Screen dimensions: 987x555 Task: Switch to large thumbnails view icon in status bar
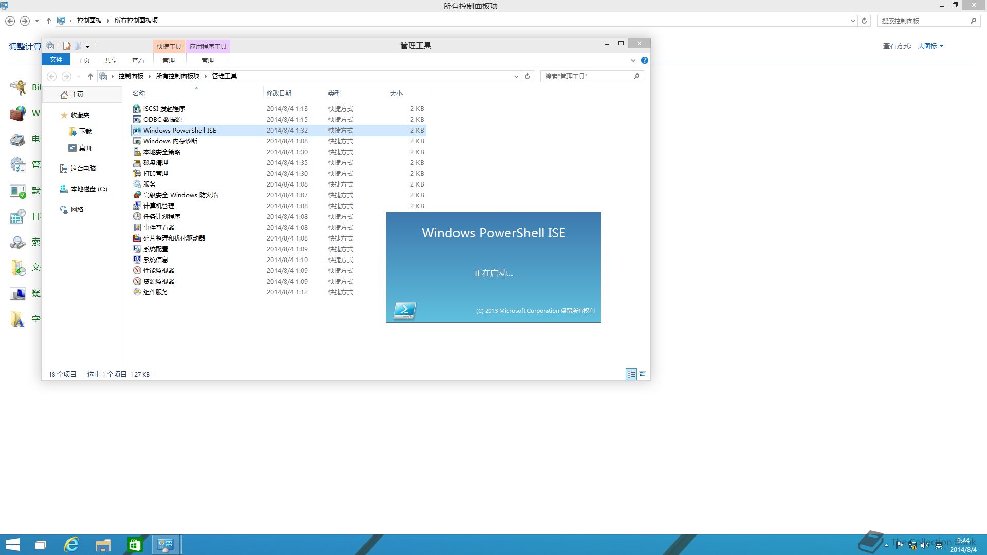tap(643, 375)
